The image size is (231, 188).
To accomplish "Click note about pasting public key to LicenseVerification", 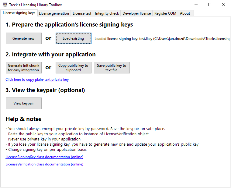I will 78,134.
